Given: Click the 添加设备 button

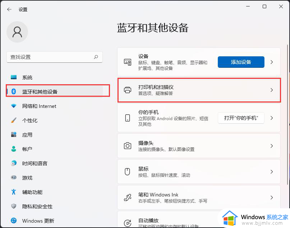Looking at the screenshot, I should pos(241,62).
